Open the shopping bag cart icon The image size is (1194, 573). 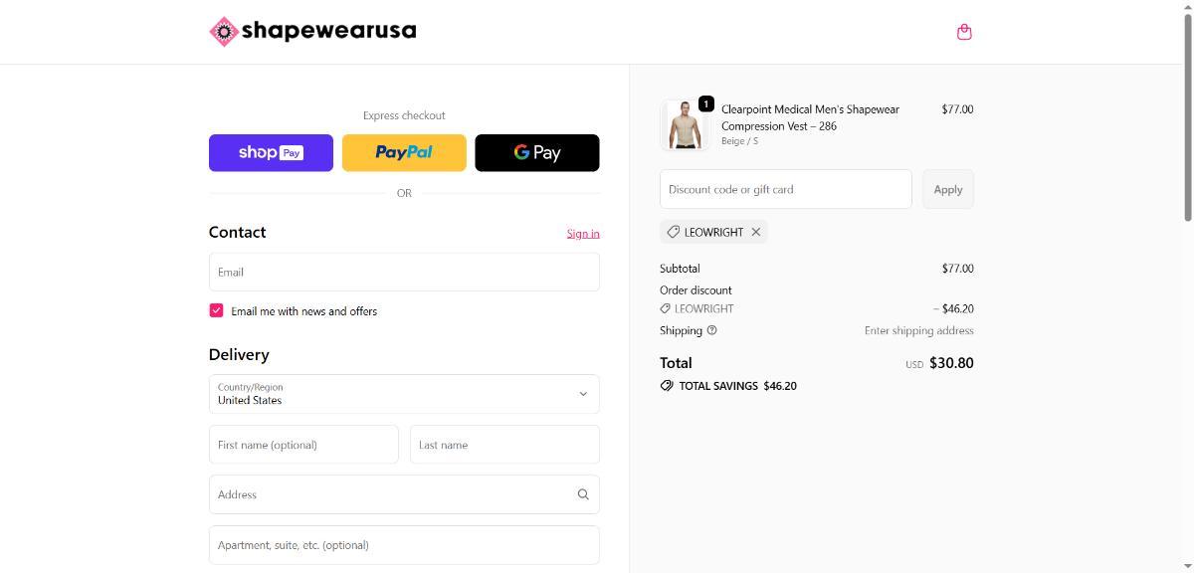click(963, 32)
